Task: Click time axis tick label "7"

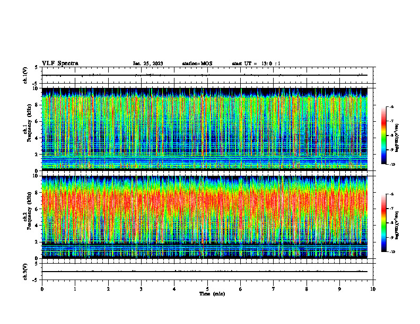Action: click(x=274, y=289)
